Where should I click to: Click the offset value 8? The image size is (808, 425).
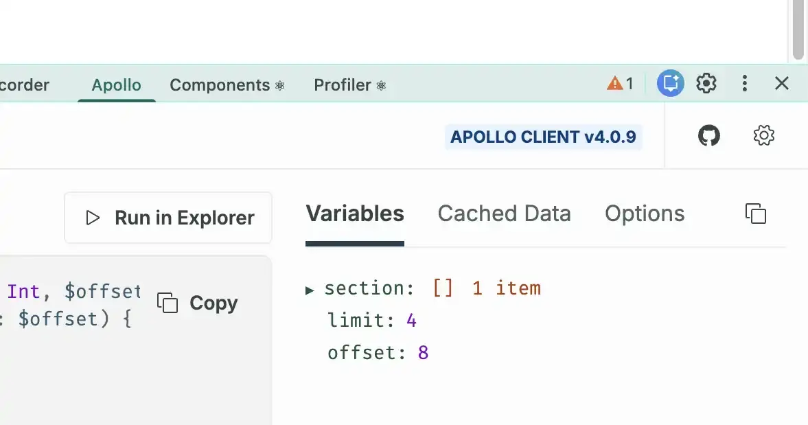tap(423, 352)
